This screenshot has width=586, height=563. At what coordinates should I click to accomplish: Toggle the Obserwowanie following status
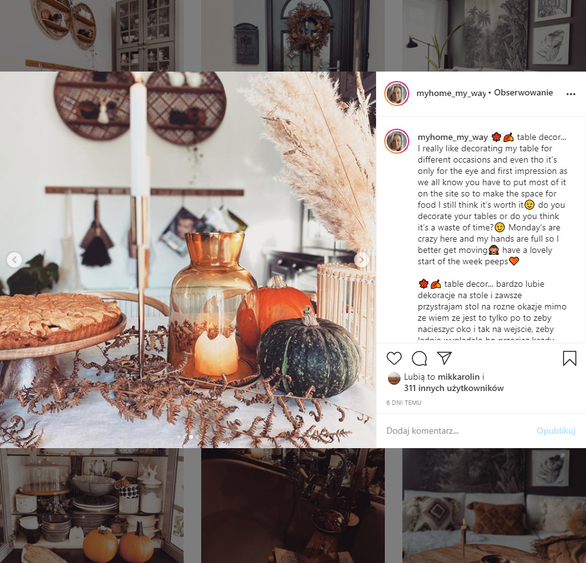pyautogui.click(x=523, y=93)
